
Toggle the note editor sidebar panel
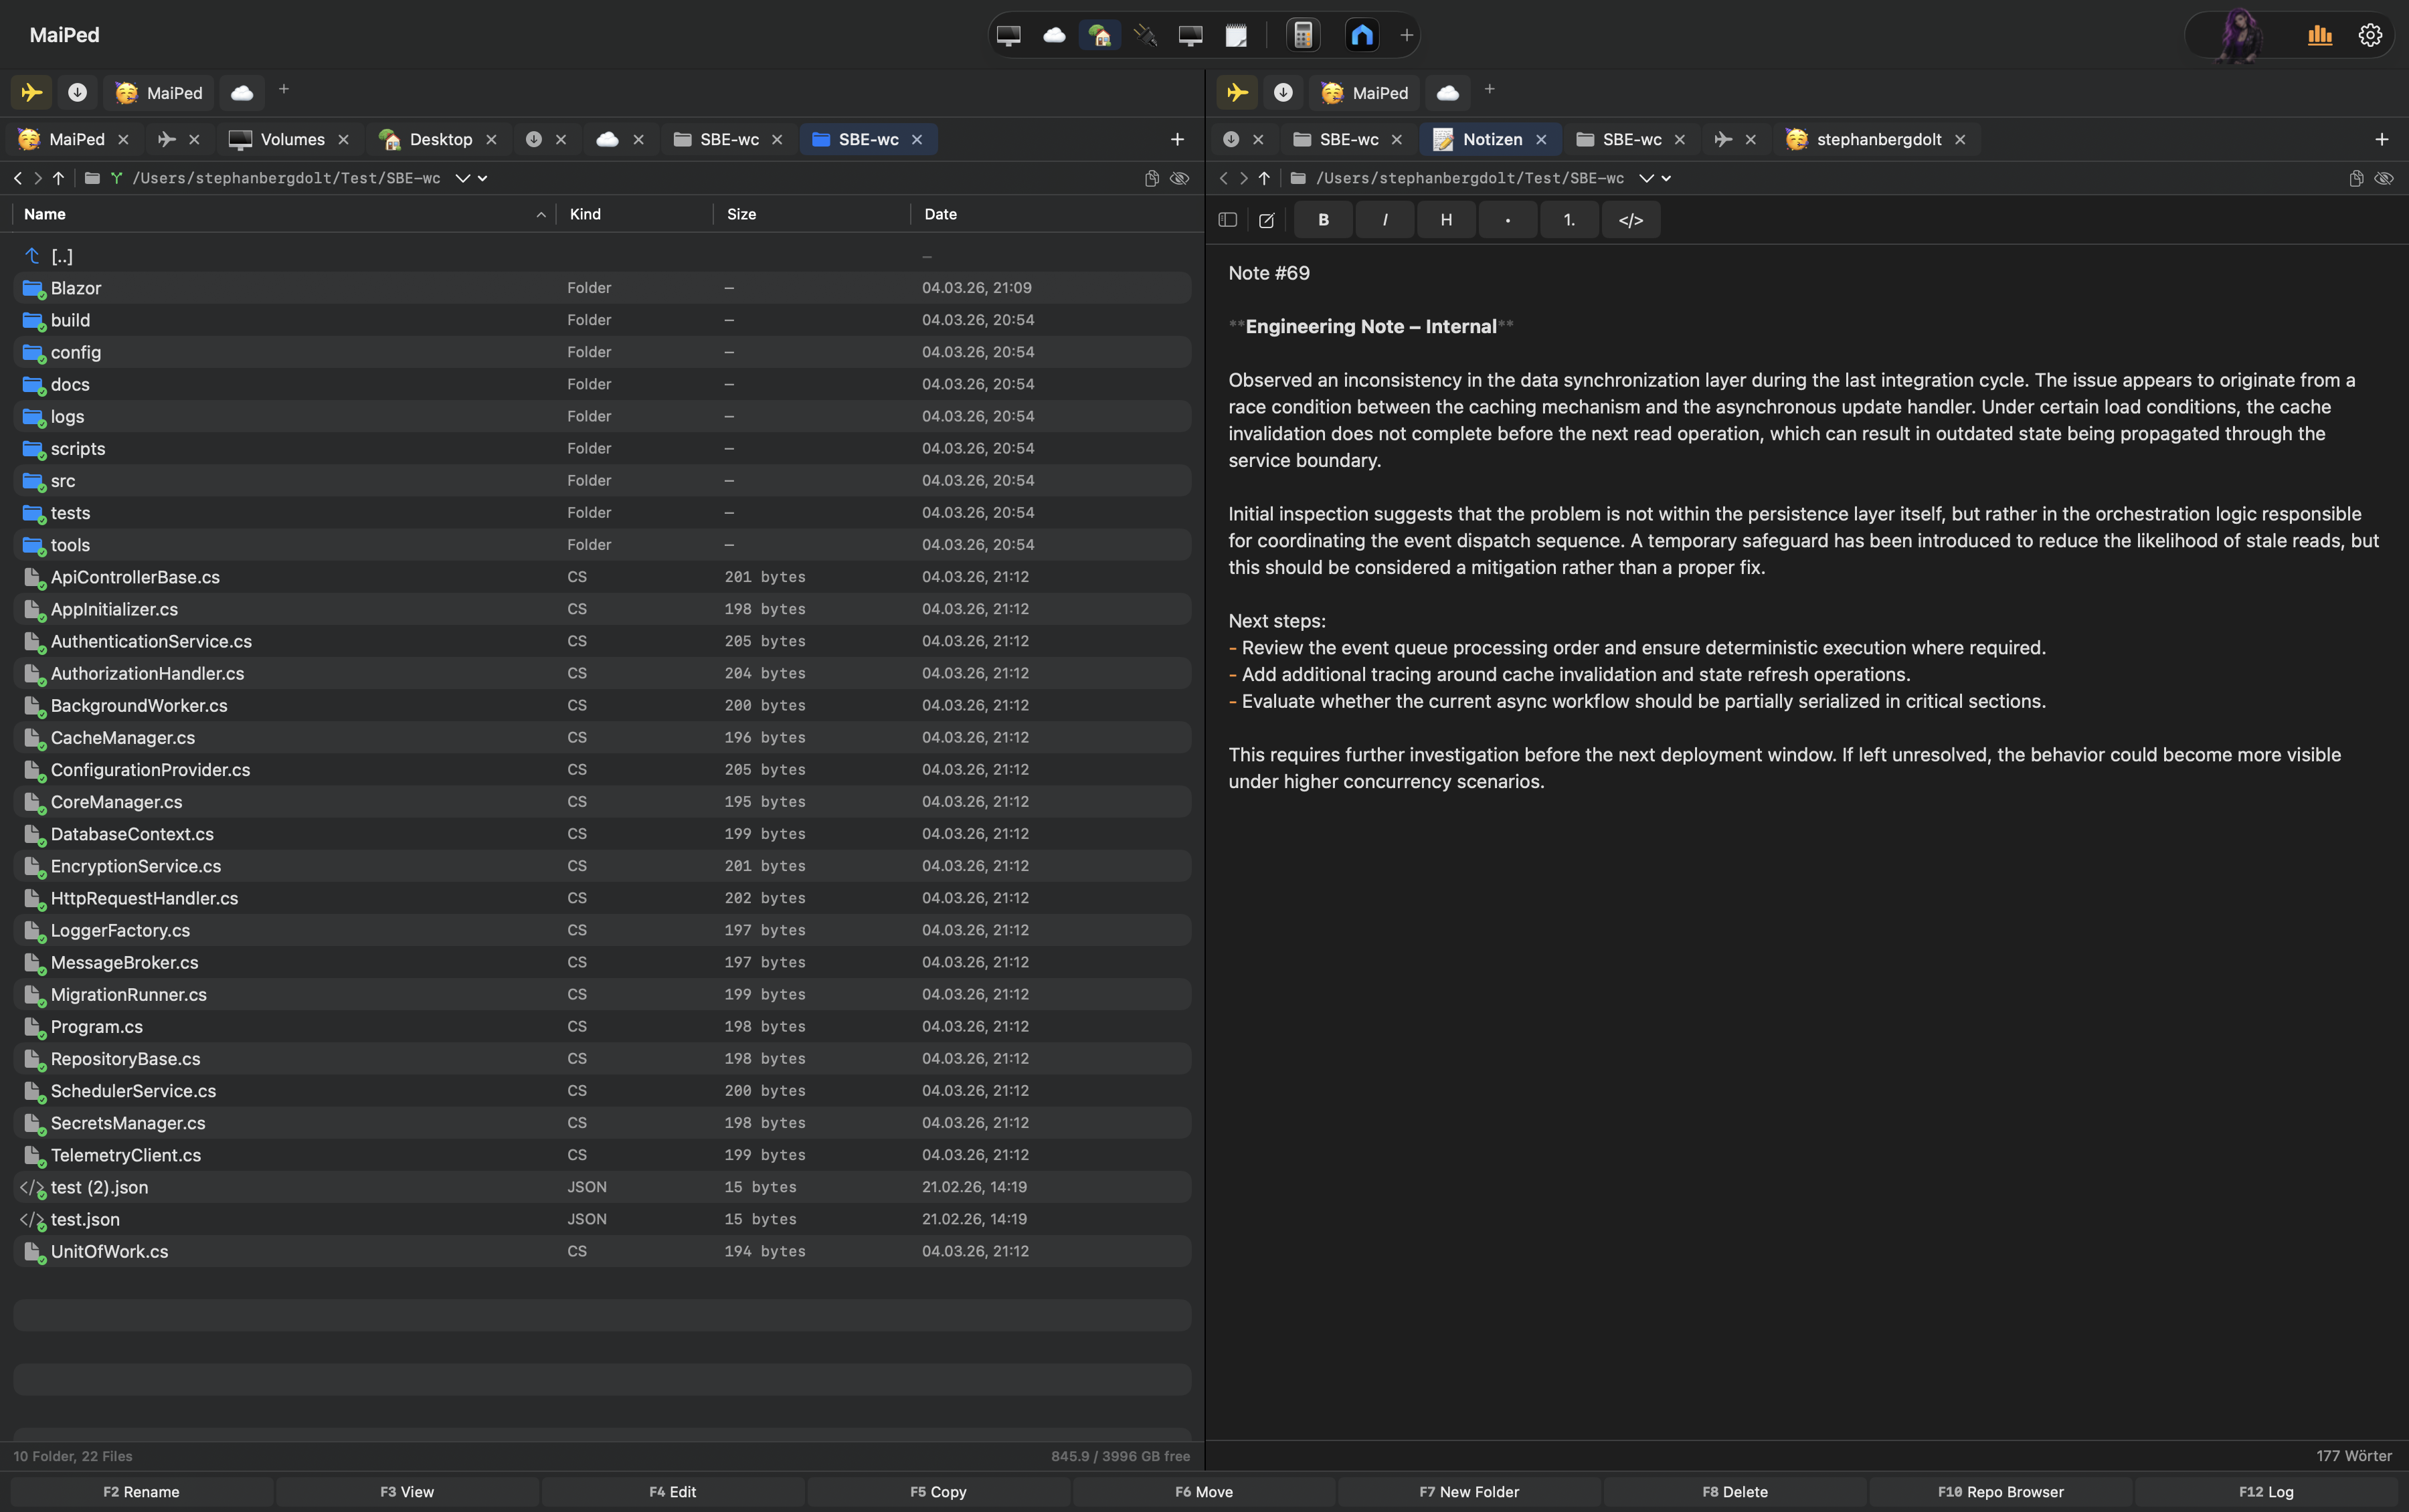[x=1227, y=220]
